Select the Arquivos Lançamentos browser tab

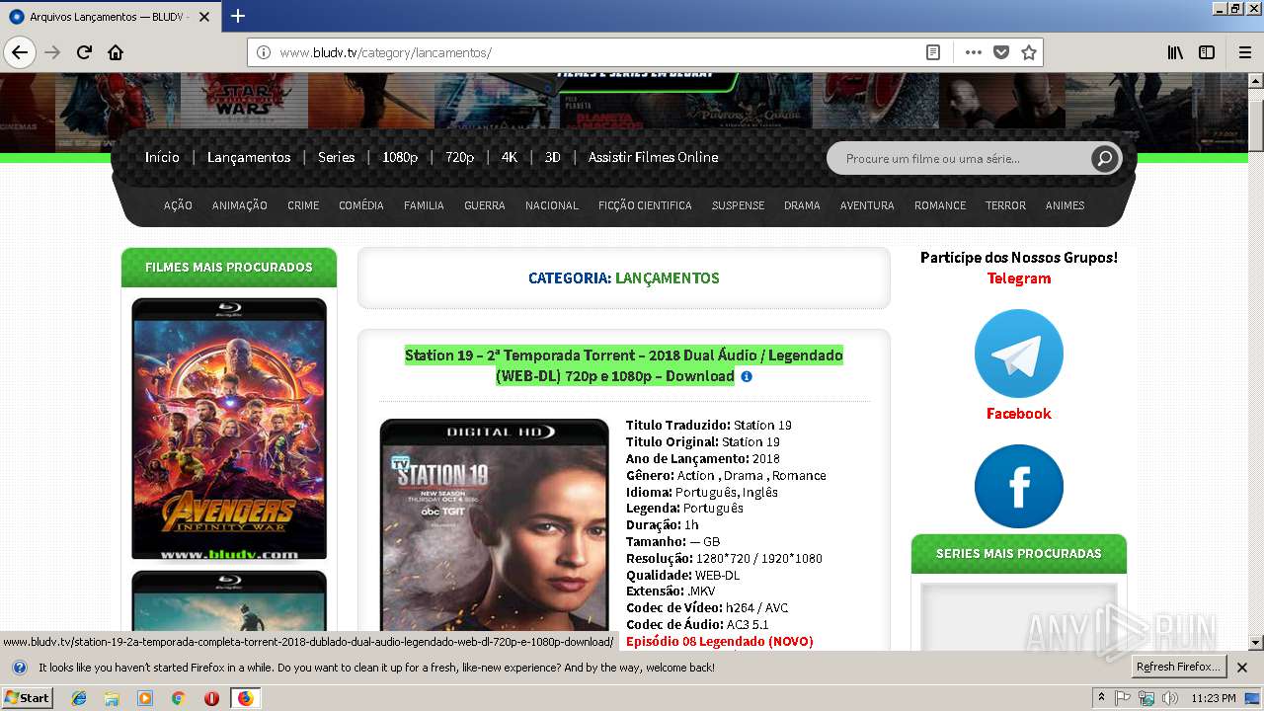pyautogui.click(x=109, y=17)
